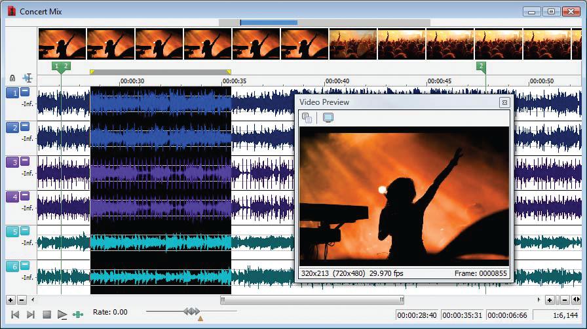Click the selection start field 00:00:28:40
Image resolution: width=587 pixels, height=329 pixels.
417,315
